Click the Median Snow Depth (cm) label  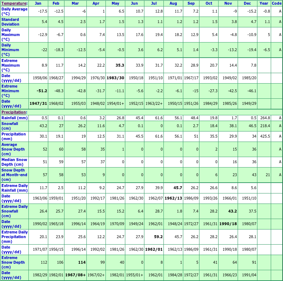click(x=14, y=162)
